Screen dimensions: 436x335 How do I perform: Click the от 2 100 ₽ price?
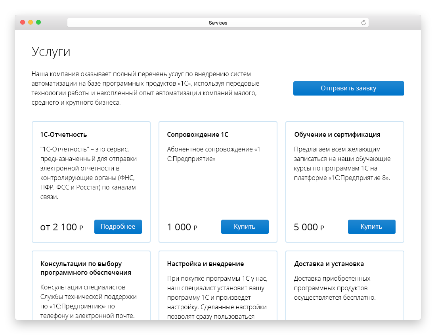[61, 227]
